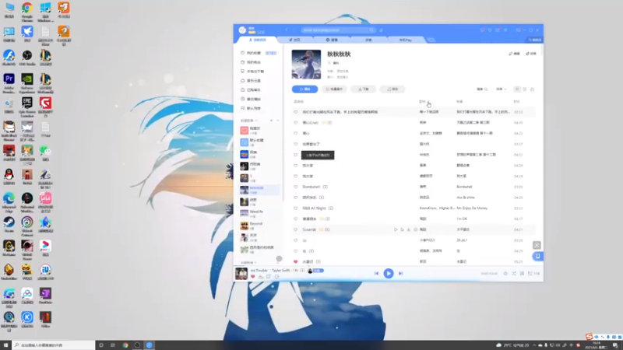Toggle shuffle play mode icon
This screenshot has height=350, width=623.
tap(514, 274)
